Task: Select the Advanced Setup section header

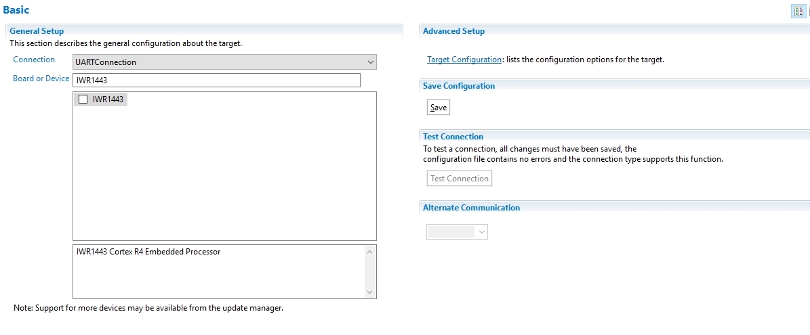Action: [x=453, y=31]
